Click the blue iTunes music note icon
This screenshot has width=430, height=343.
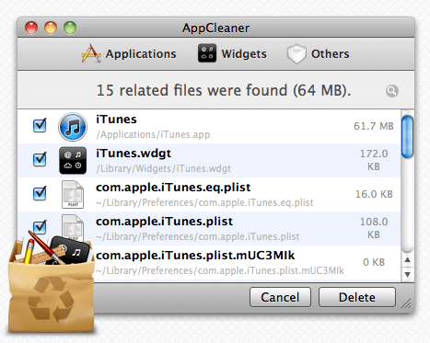(x=73, y=127)
